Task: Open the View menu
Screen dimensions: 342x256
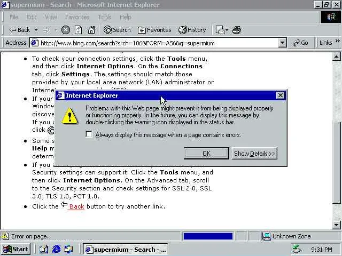Action: pyautogui.click(x=51, y=17)
